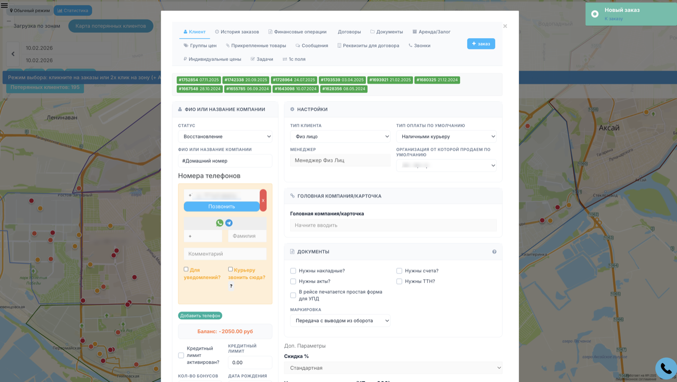This screenshot has height=382, width=677.
Task: Click the Головная компания input field
Action: [393, 225]
